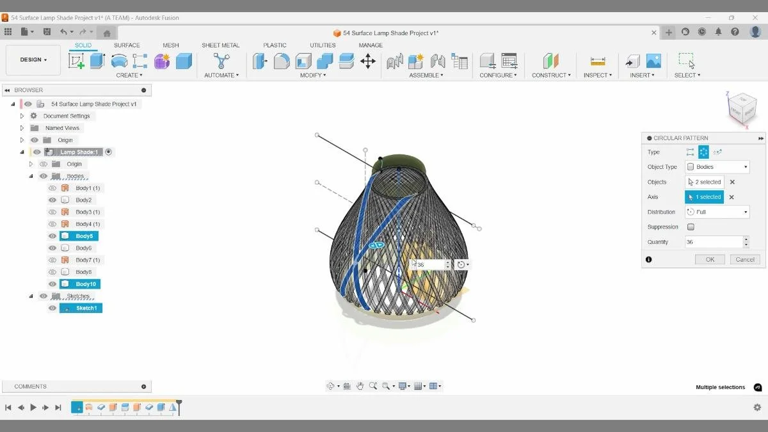This screenshot has width=768, height=432.
Task: Click the Objects 2 selected button
Action: point(705,182)
